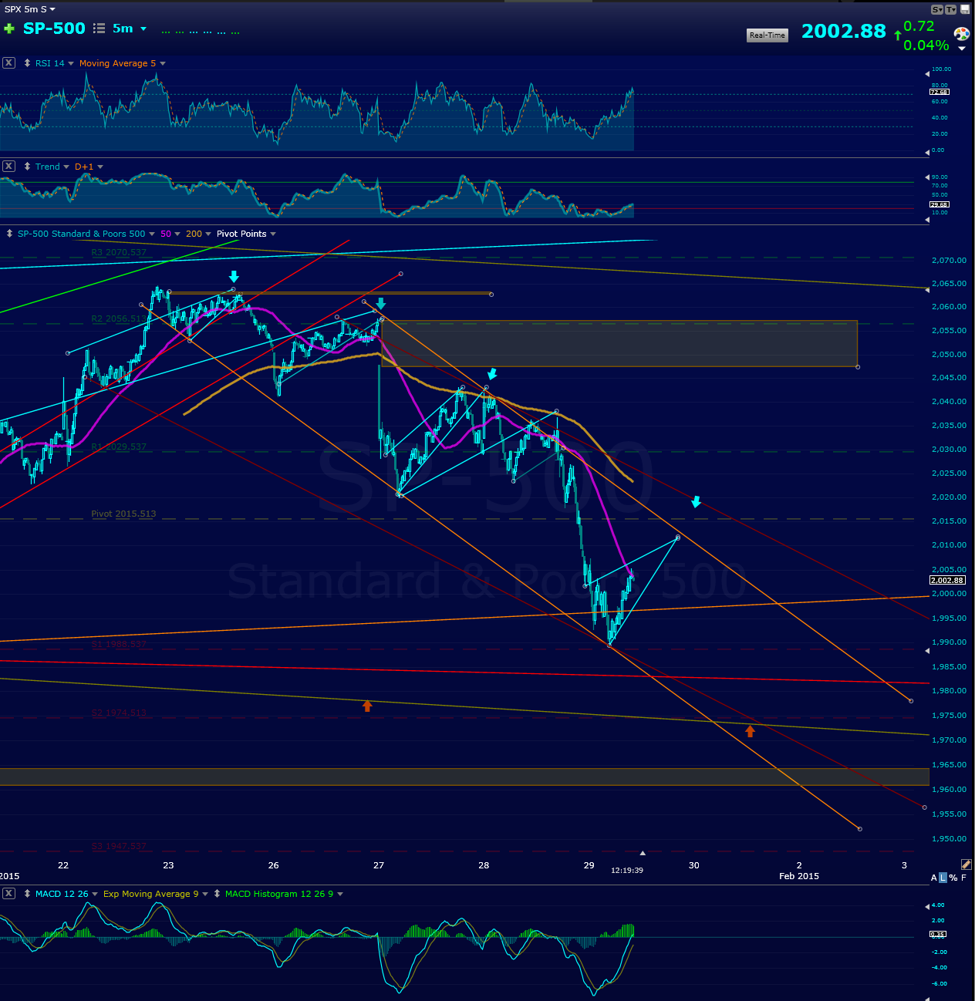Toggle the F scale button
The height and width of the screenshot is (1001, 975).
(963, 878)
